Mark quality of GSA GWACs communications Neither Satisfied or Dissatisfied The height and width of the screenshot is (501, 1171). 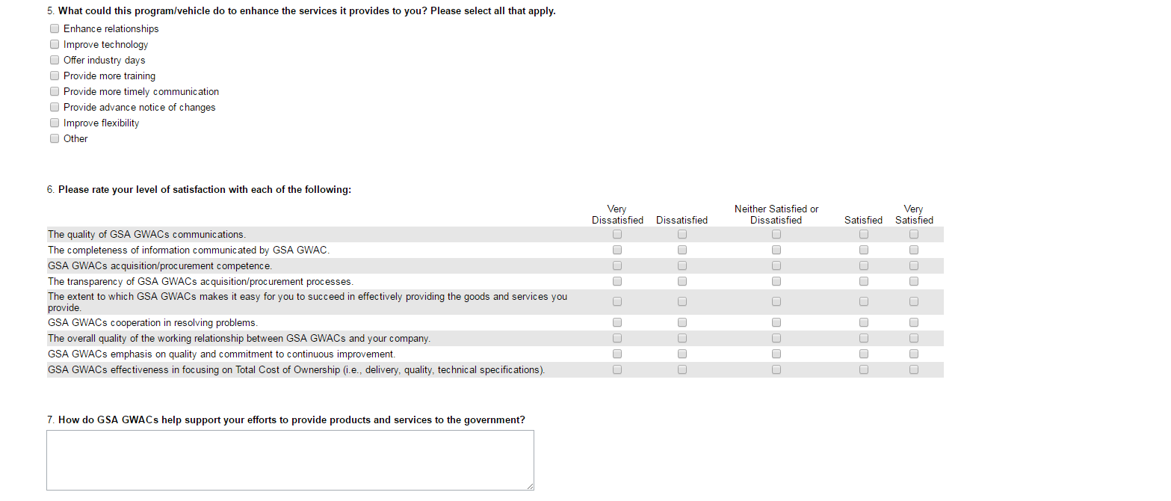776,234
